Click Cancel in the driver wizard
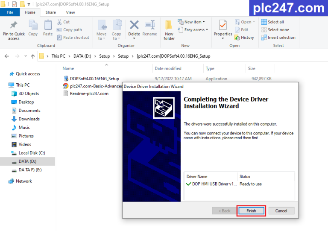The width and height of the screenshot is (328, 231). [x=281, y=211]
